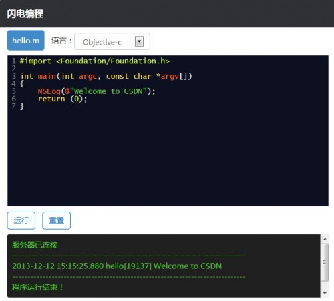The width and height of the screenshot is (334, 301).
Task: Place cursor on the #import Foundation line
Action: 95,61
